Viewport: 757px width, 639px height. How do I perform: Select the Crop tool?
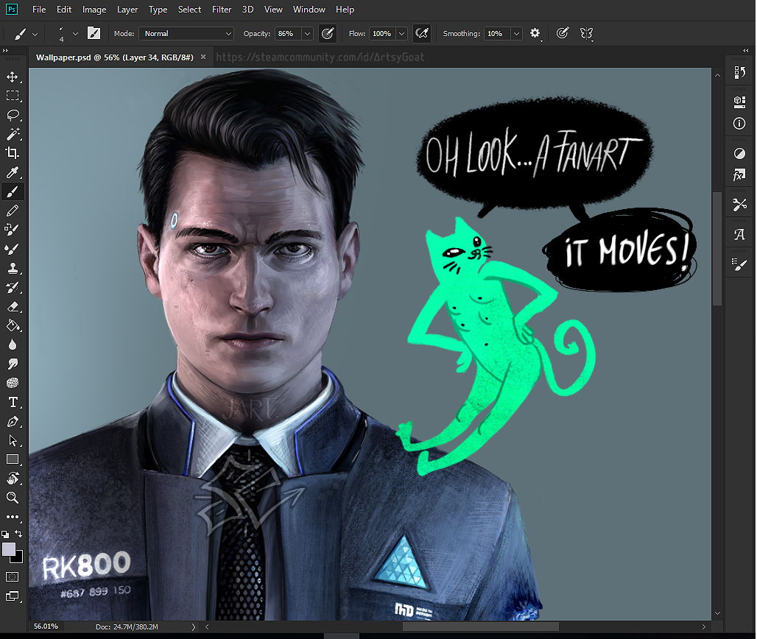[x=12, y=153]
